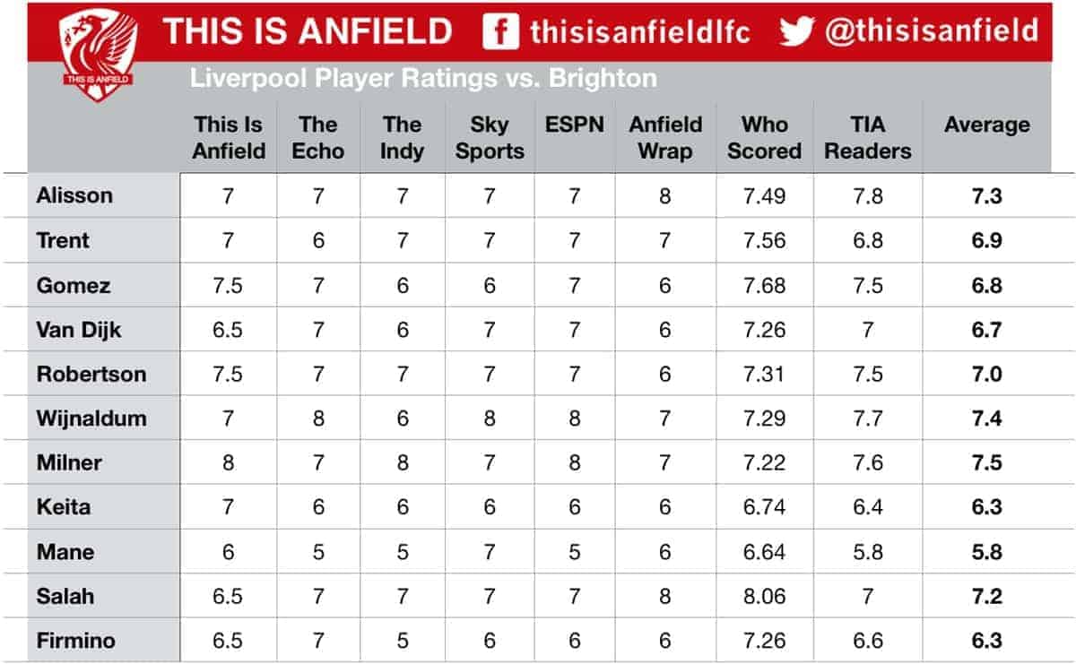Select the TIA Readers column header
This screenshot has height=664, width=1076.
click(868, 138)
